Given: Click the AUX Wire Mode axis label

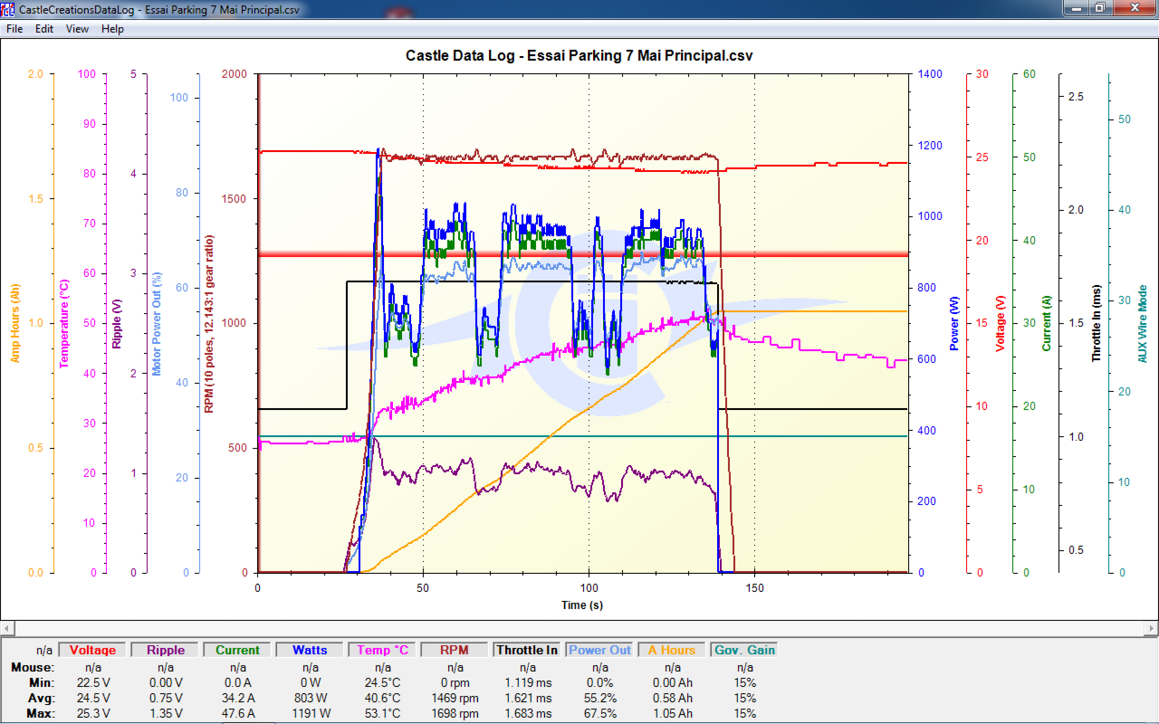Looking at the screenshot, I should click(1142, 323).
